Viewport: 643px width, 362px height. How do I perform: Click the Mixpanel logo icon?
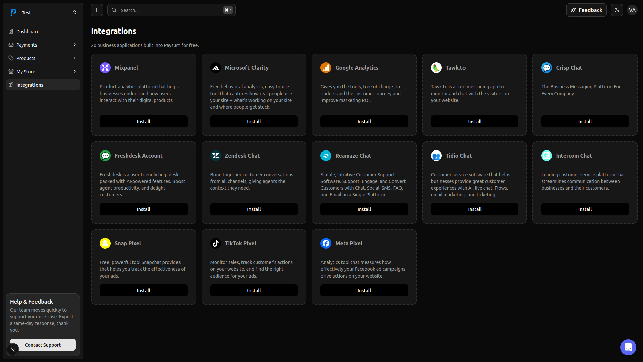pos(105,68)
